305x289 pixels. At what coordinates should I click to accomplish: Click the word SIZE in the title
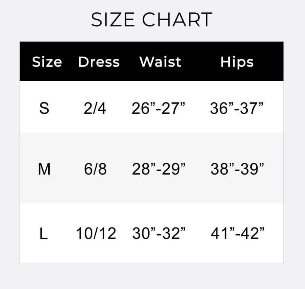pyautogui.click(x=113, y=20)
